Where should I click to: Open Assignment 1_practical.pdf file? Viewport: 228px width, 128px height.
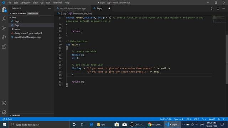click(31, 33)
